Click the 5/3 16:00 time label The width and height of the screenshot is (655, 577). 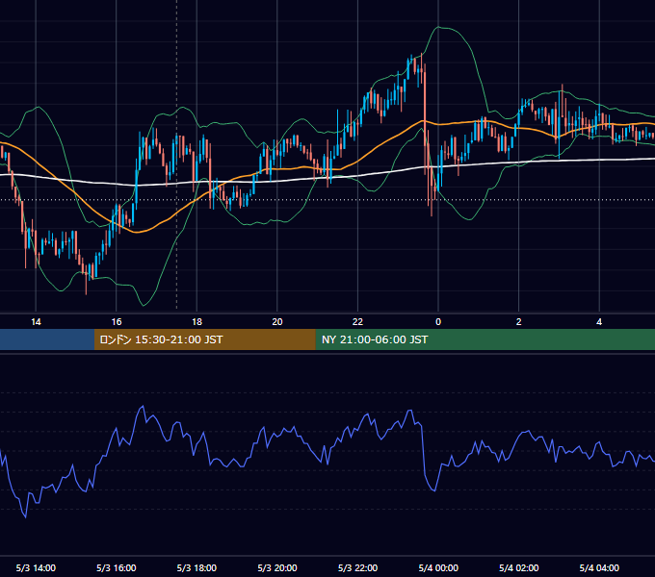117,567
